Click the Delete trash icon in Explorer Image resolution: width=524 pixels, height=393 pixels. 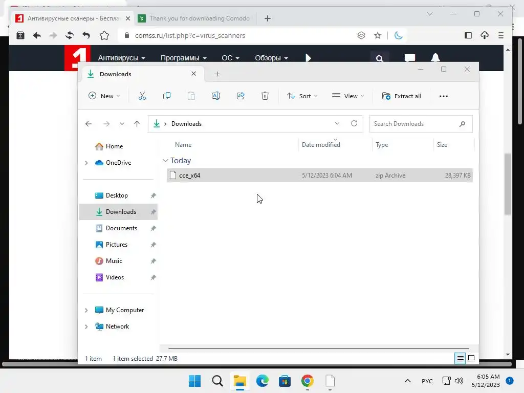point(265,96)
